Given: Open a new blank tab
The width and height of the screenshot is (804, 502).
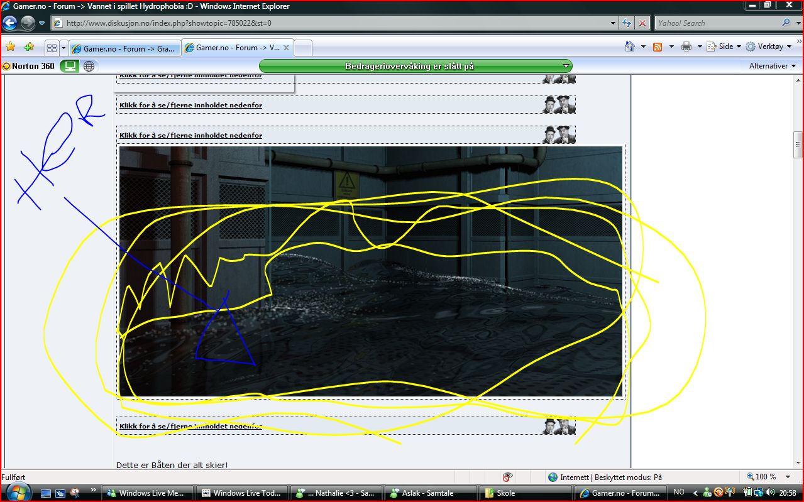Looking at the screenshot, I should [303, 48].
